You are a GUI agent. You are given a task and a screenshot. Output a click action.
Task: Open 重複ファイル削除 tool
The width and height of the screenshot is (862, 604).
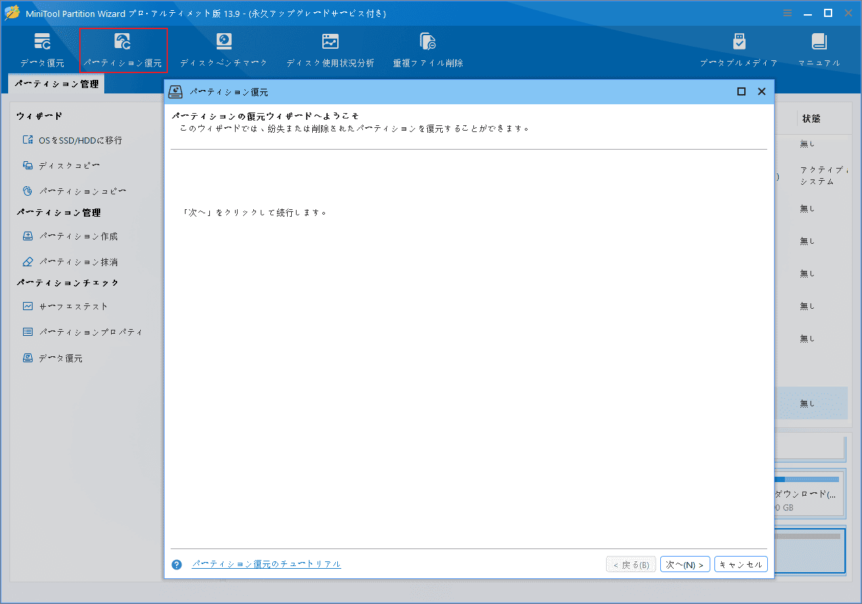click(428, 51)
